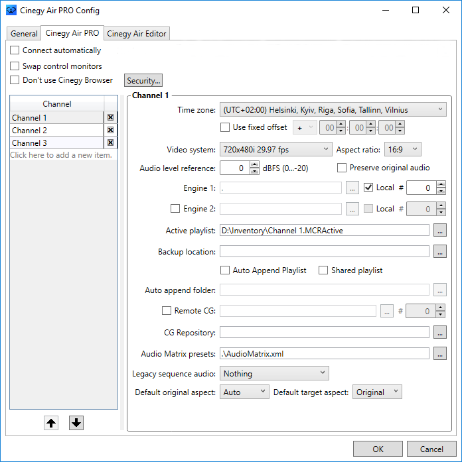Increase Audio level reference value
Screen dimensions: 462x462
tap(254, 164)
